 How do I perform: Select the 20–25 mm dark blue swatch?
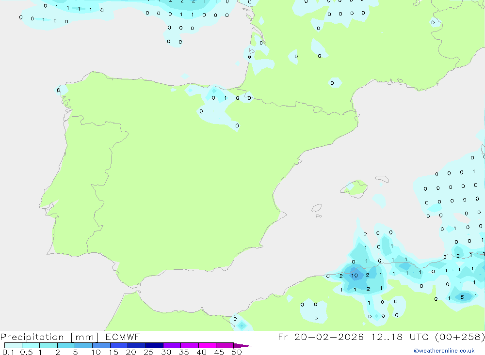pos(137,345)
